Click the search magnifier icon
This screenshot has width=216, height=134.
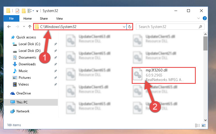click(201, 27)
